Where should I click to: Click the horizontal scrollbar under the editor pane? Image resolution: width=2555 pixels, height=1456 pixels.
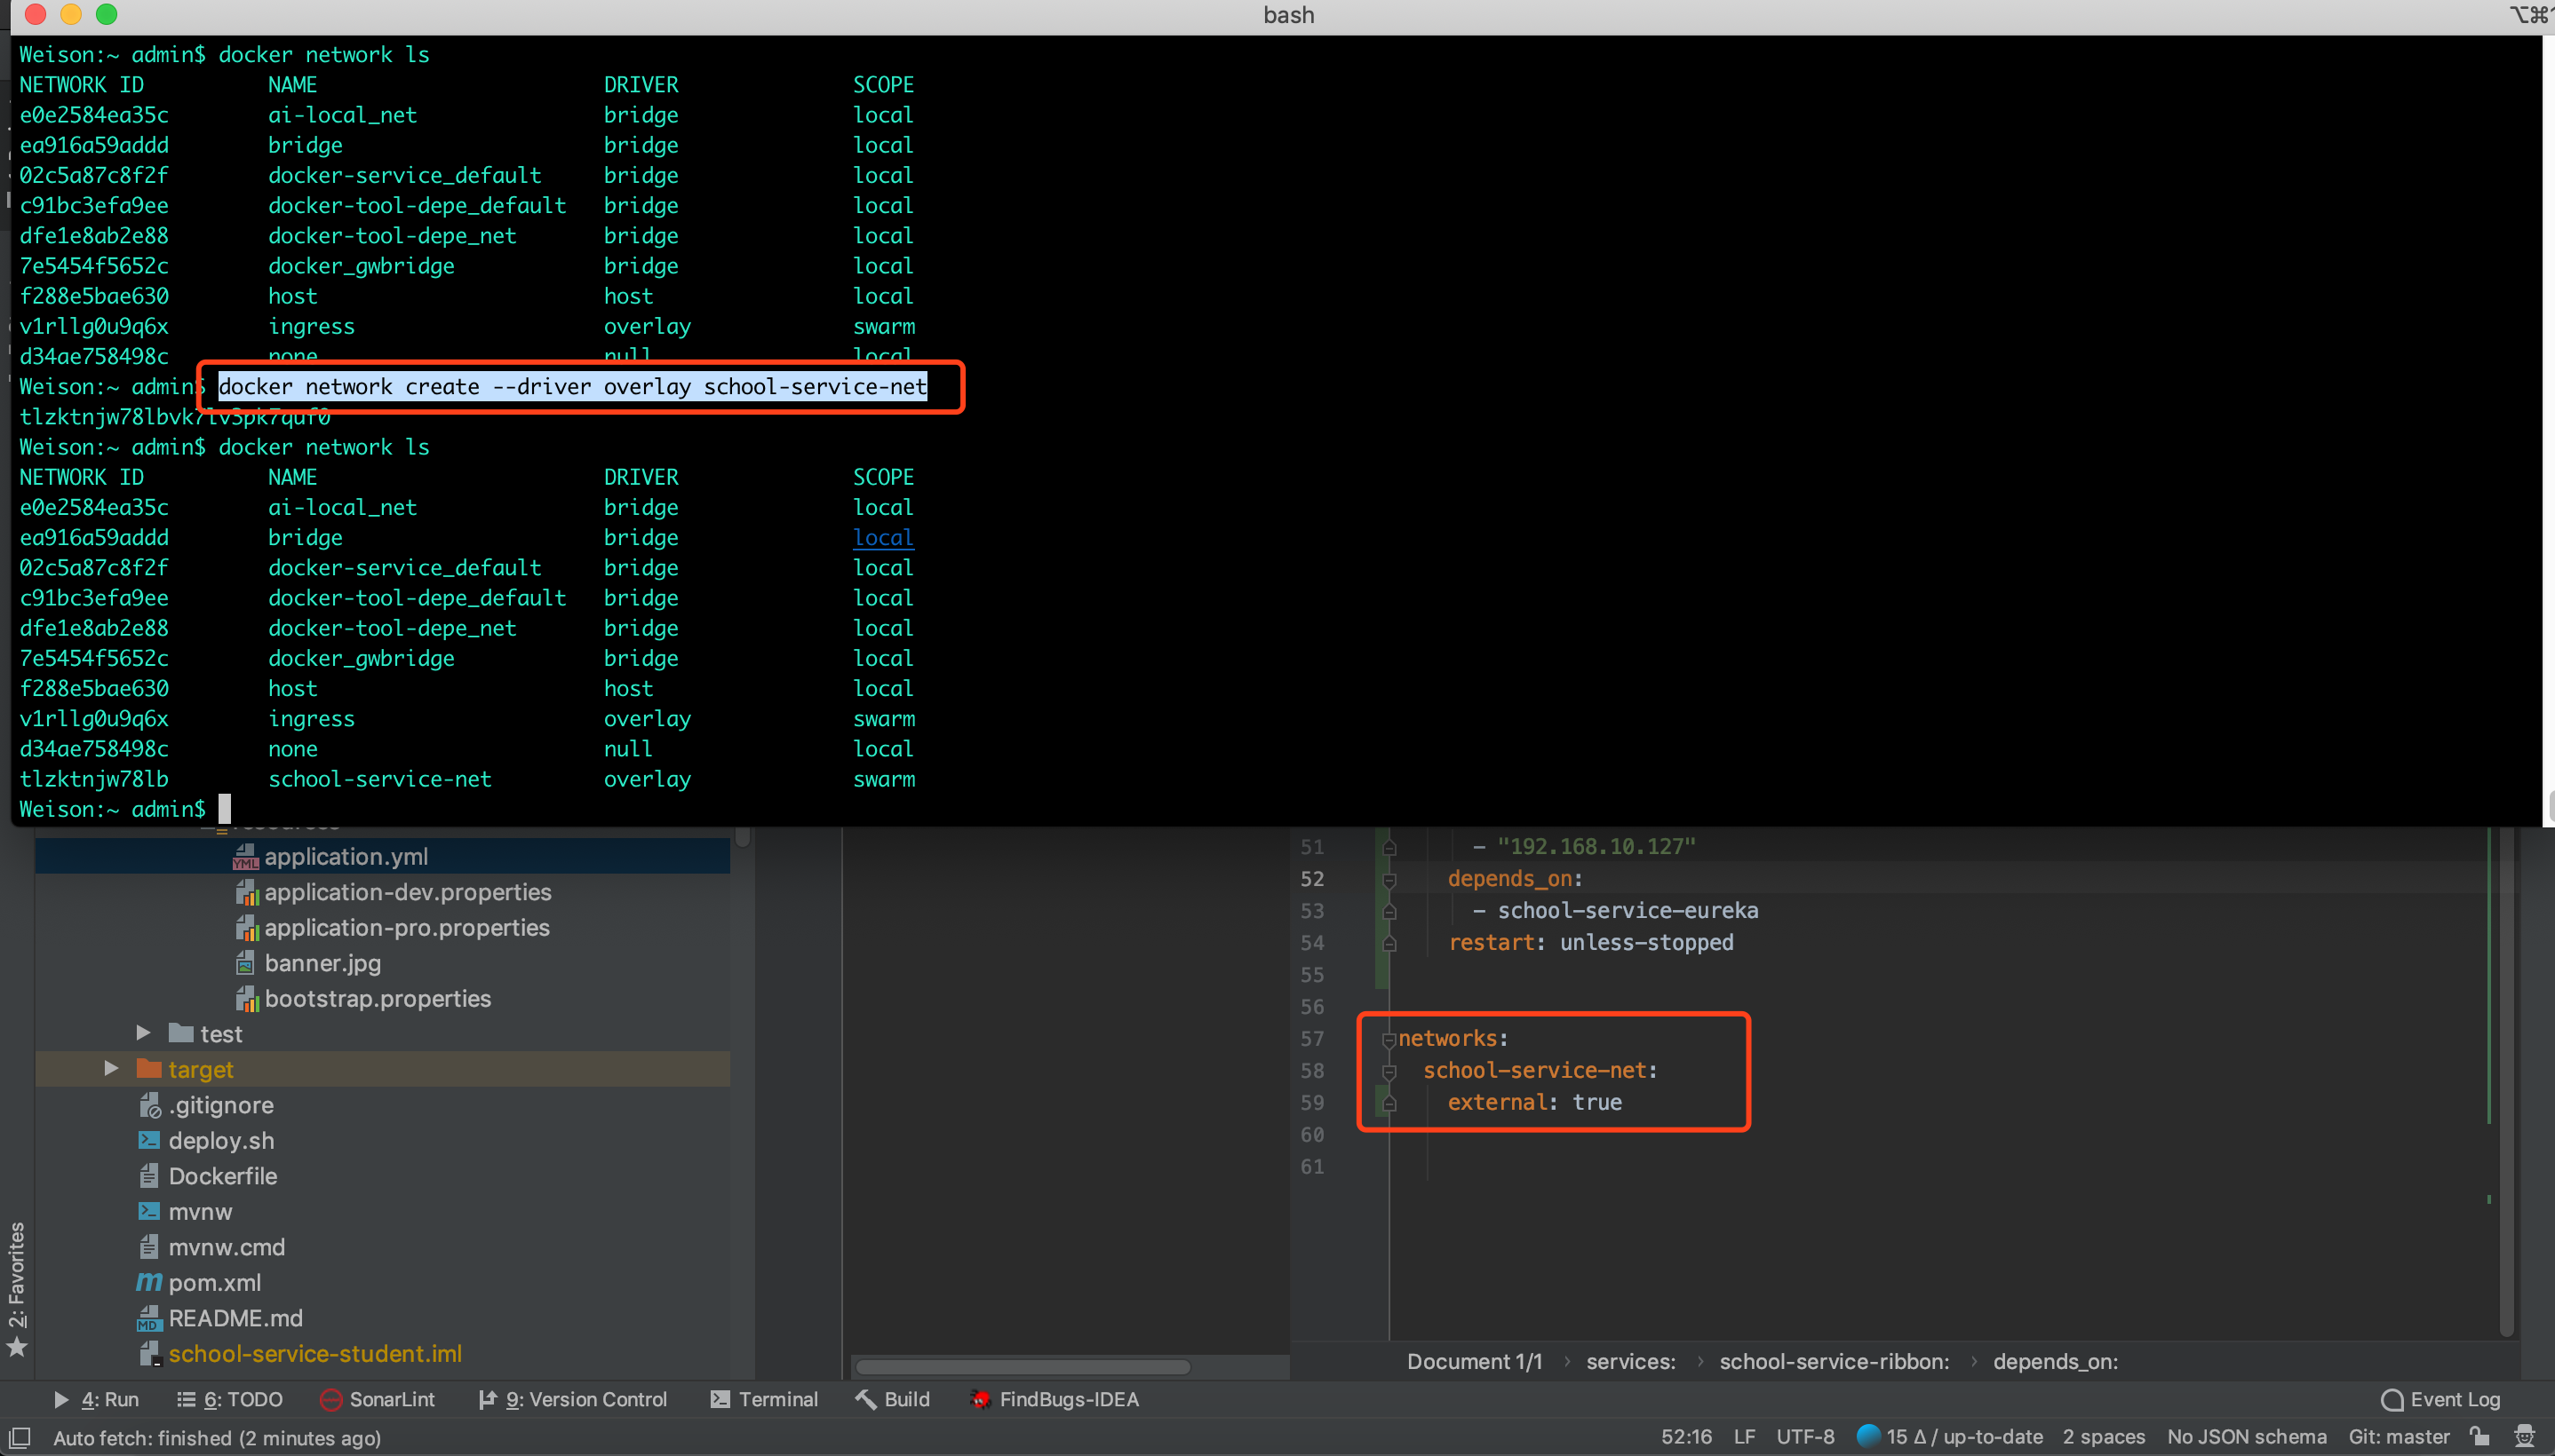1023,1367
